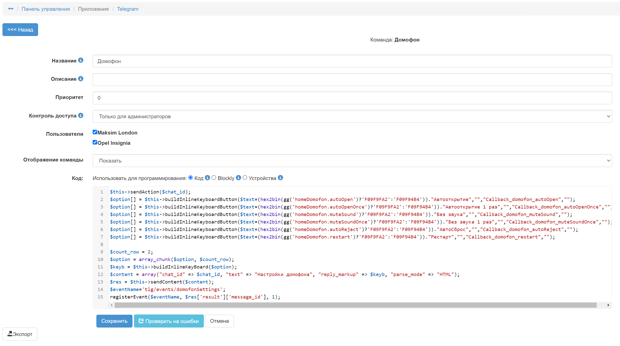Screen dimensions: 620x346
Task: Open info icon next to Название
Action: coord(81,60)
